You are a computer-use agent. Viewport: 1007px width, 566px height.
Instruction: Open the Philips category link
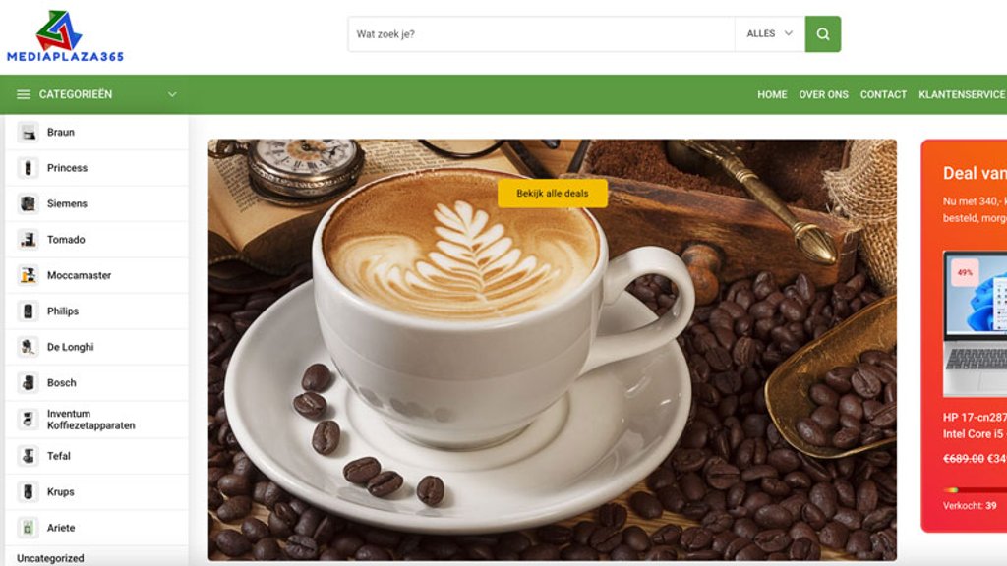pyautogui.click(x=62, y=311)
